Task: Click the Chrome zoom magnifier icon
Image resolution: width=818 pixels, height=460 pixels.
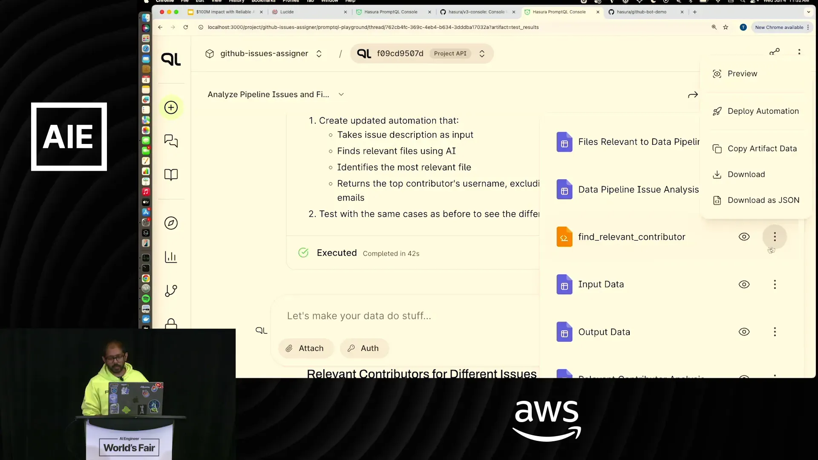Action: 714,27
